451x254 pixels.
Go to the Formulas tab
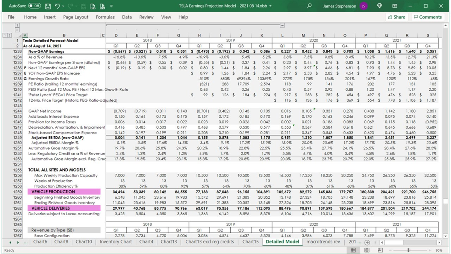pyautogui.click(x=105, y=17)
